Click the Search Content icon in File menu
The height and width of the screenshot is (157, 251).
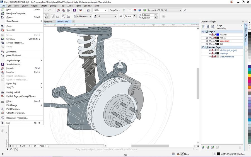coord(3,64)
